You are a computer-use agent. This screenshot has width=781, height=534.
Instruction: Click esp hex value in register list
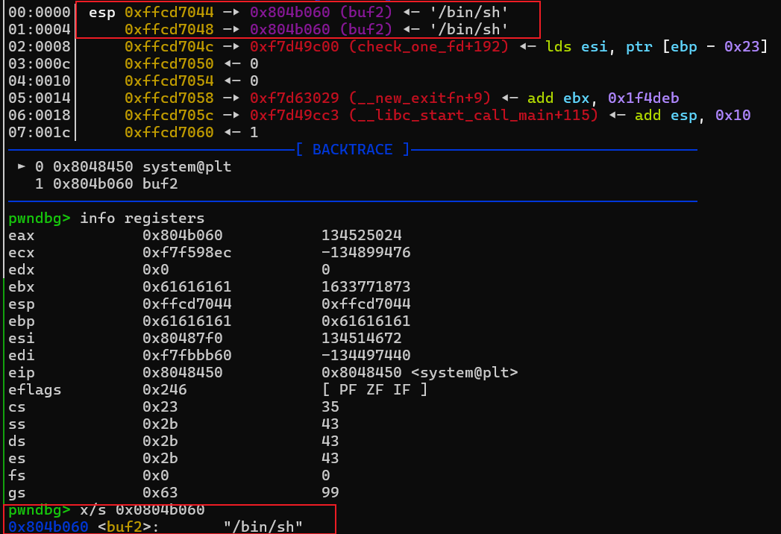[x=186, y=304]
